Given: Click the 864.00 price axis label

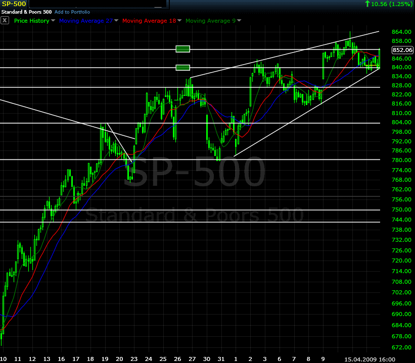Looking at the screenshot, I should click(x=401, y=32).
